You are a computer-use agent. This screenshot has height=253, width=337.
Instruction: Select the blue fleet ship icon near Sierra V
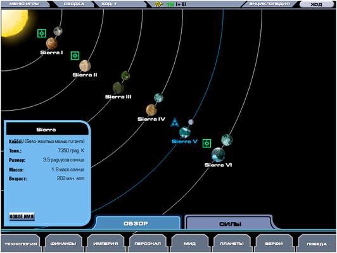(175, 123)
